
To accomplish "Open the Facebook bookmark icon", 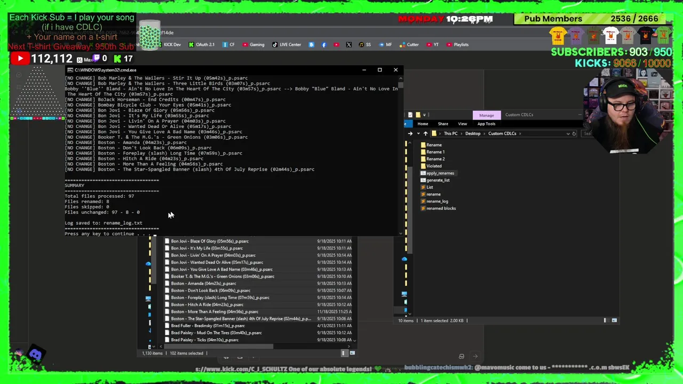I will pyautogui.click(x=324, y=45).
